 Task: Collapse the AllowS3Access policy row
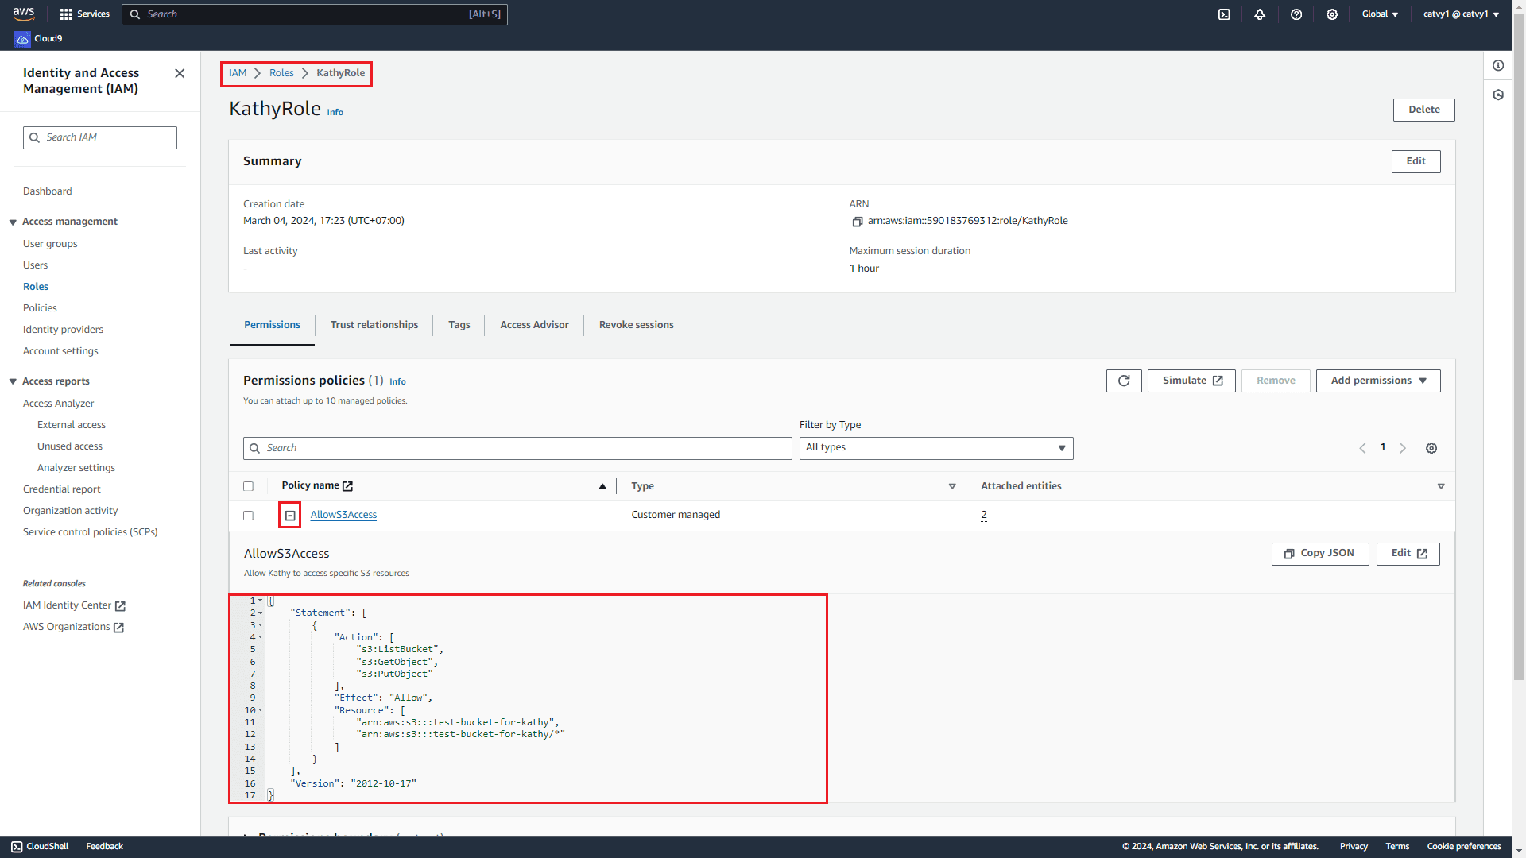(x=290, y=516)
